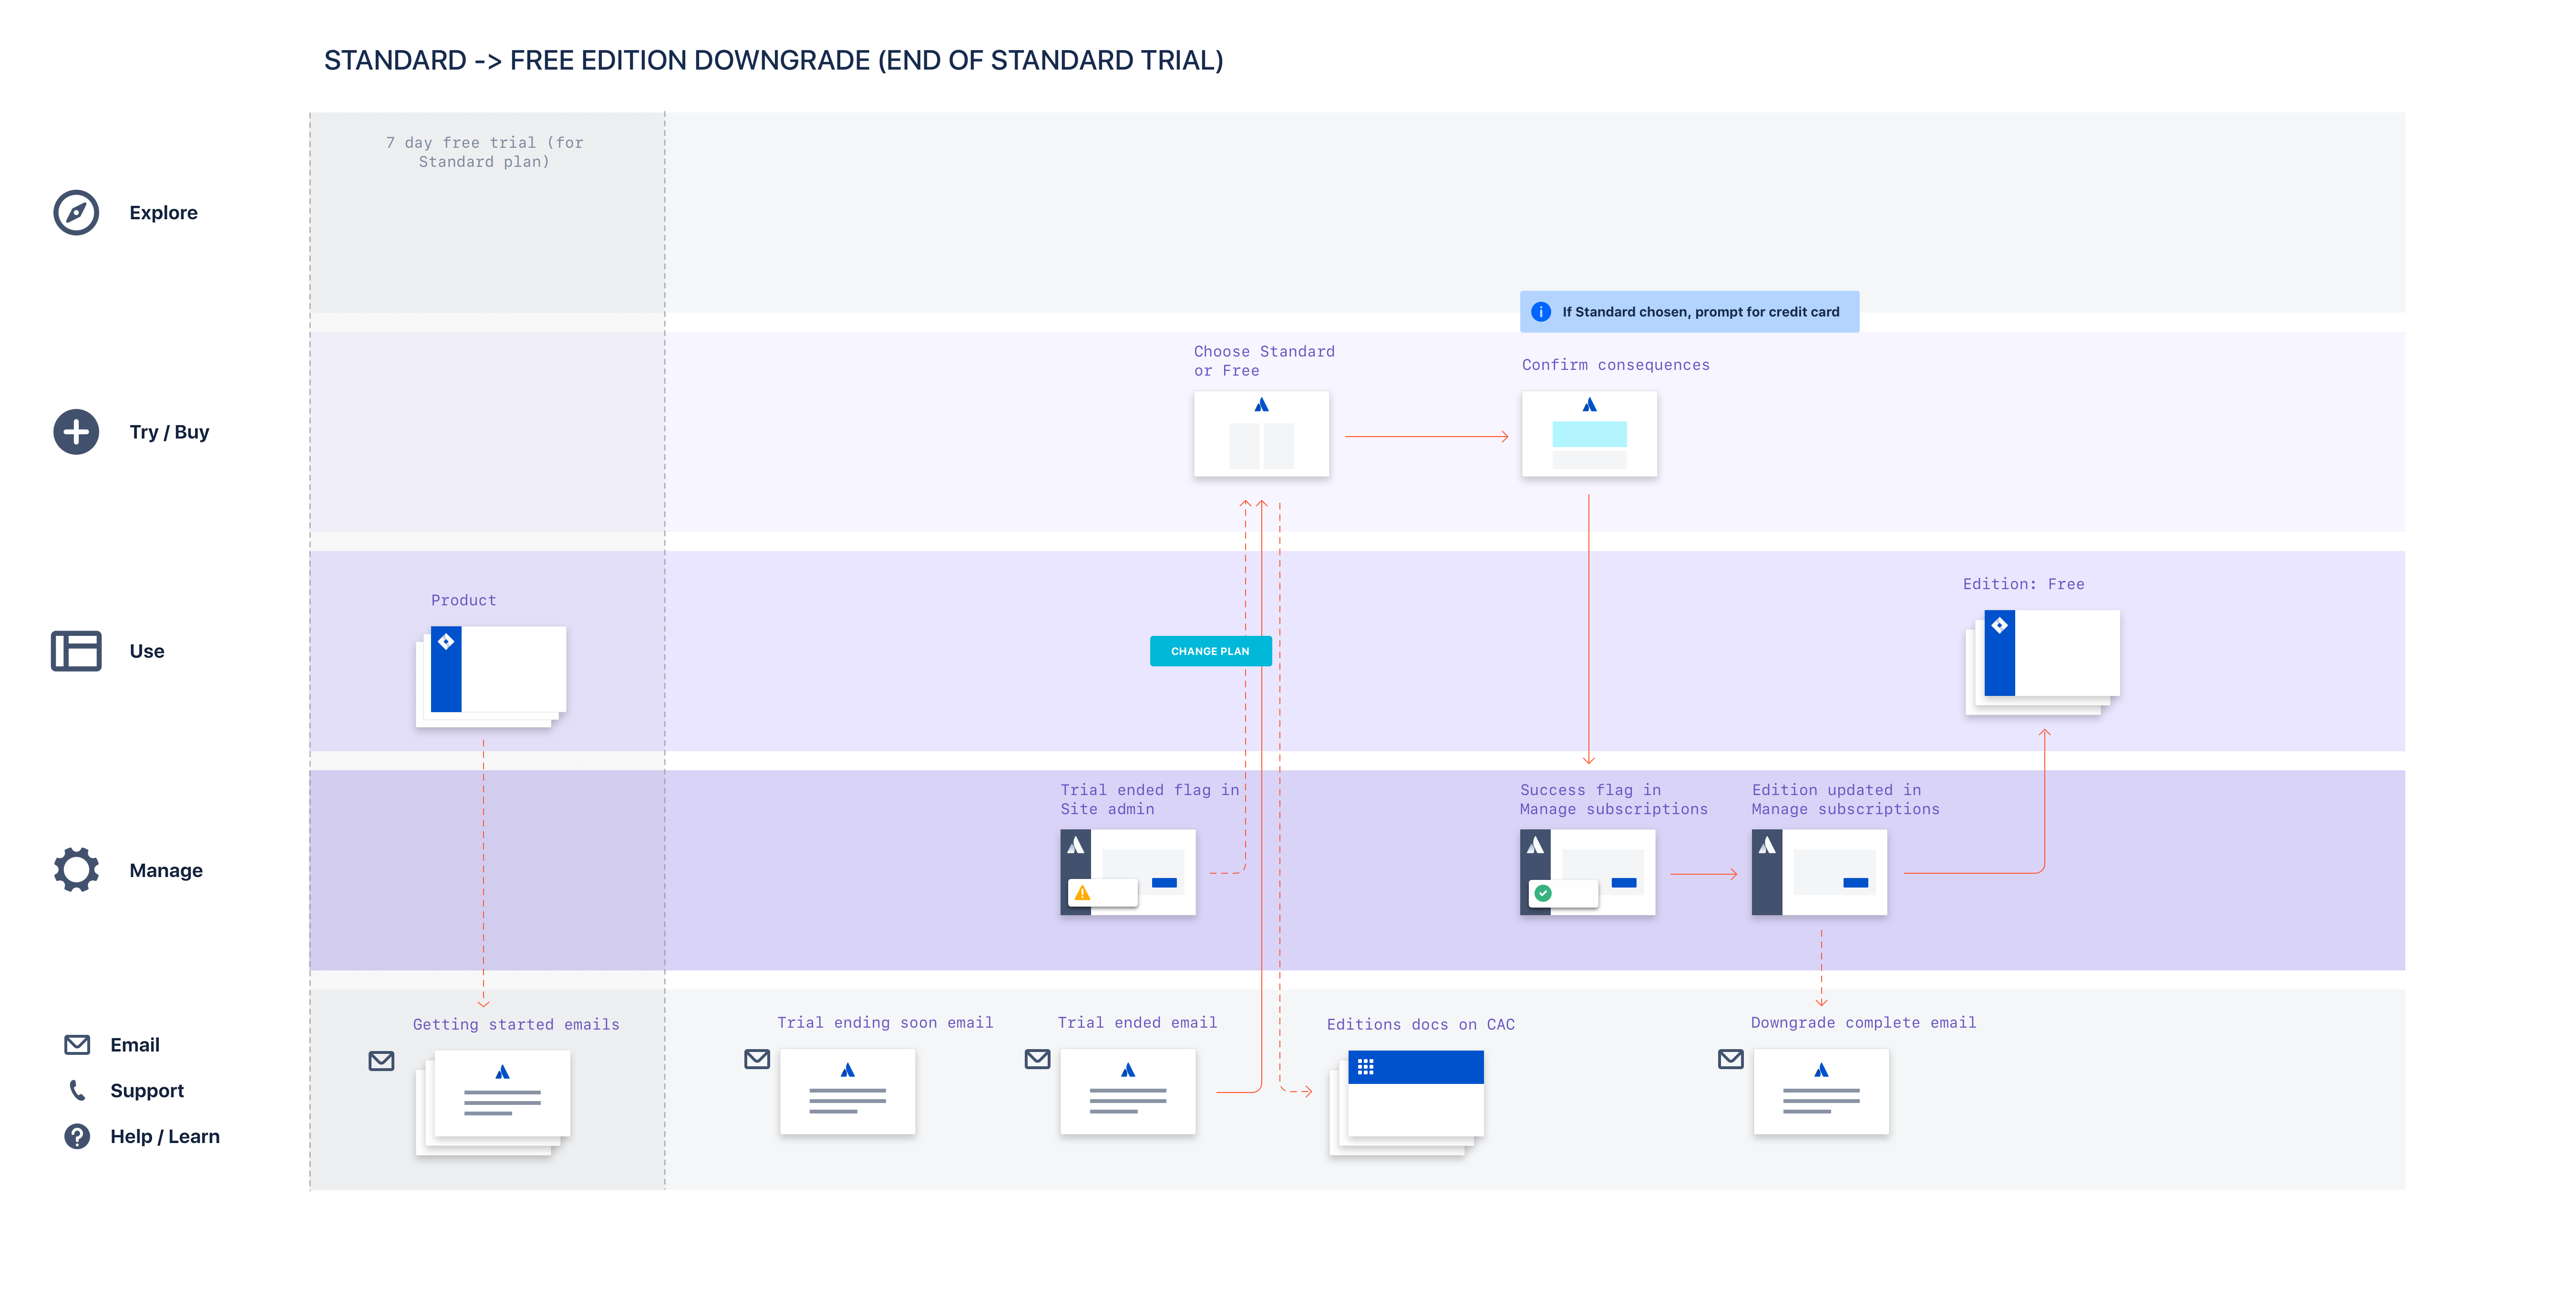
Task: Click the Email envelope icon in legend
Action: click(77, 1044)
